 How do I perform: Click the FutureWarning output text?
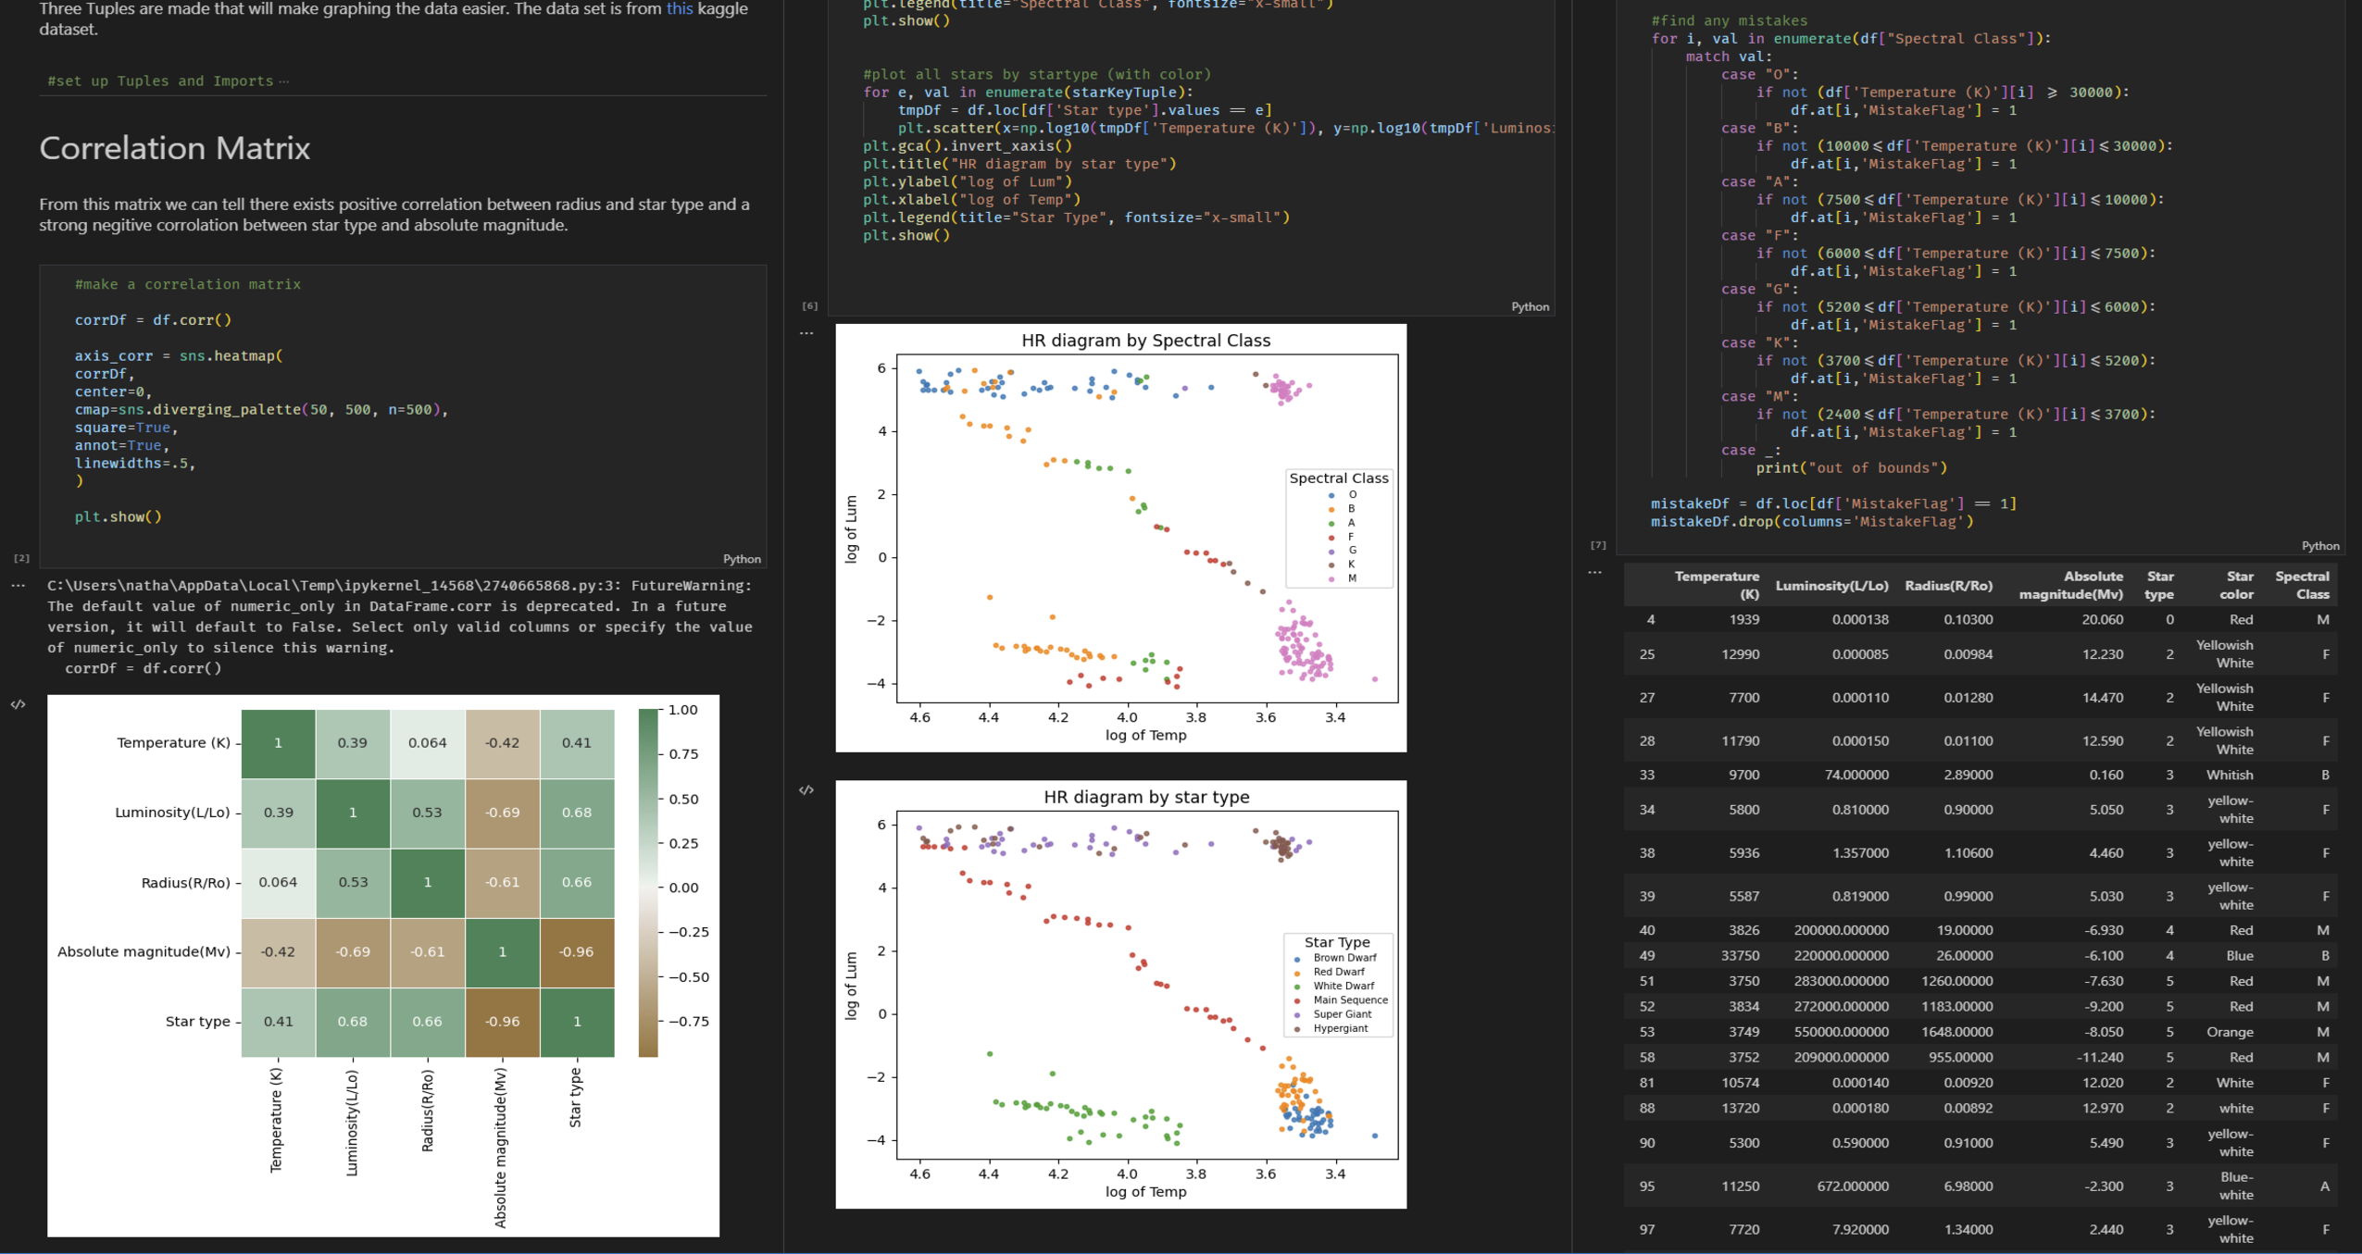click(400, 627)
